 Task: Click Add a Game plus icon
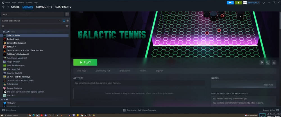[3, 110]
